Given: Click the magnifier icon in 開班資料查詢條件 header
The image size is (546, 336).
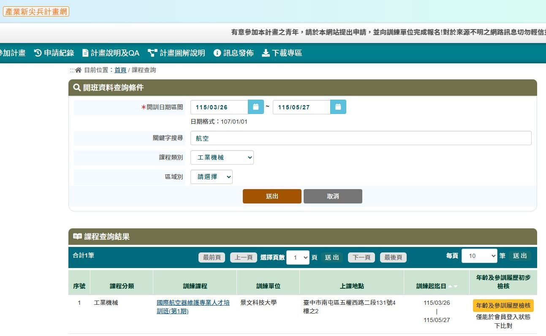Looking at the screenshot, I should tap(77, 87).
